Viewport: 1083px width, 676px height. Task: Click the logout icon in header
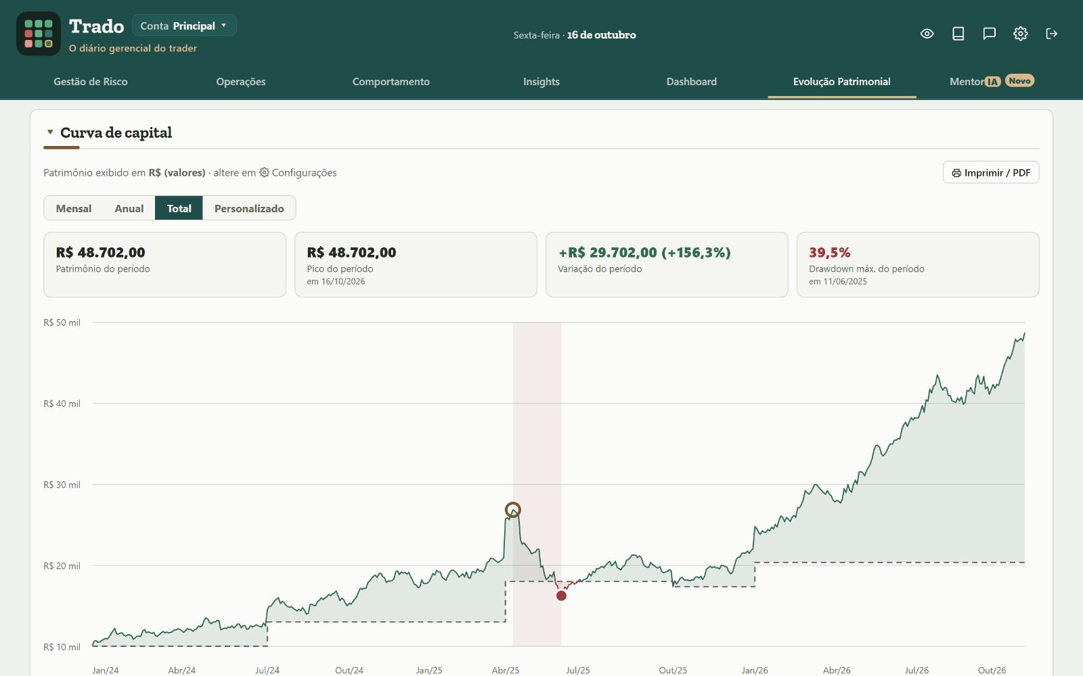(1052, 34)
